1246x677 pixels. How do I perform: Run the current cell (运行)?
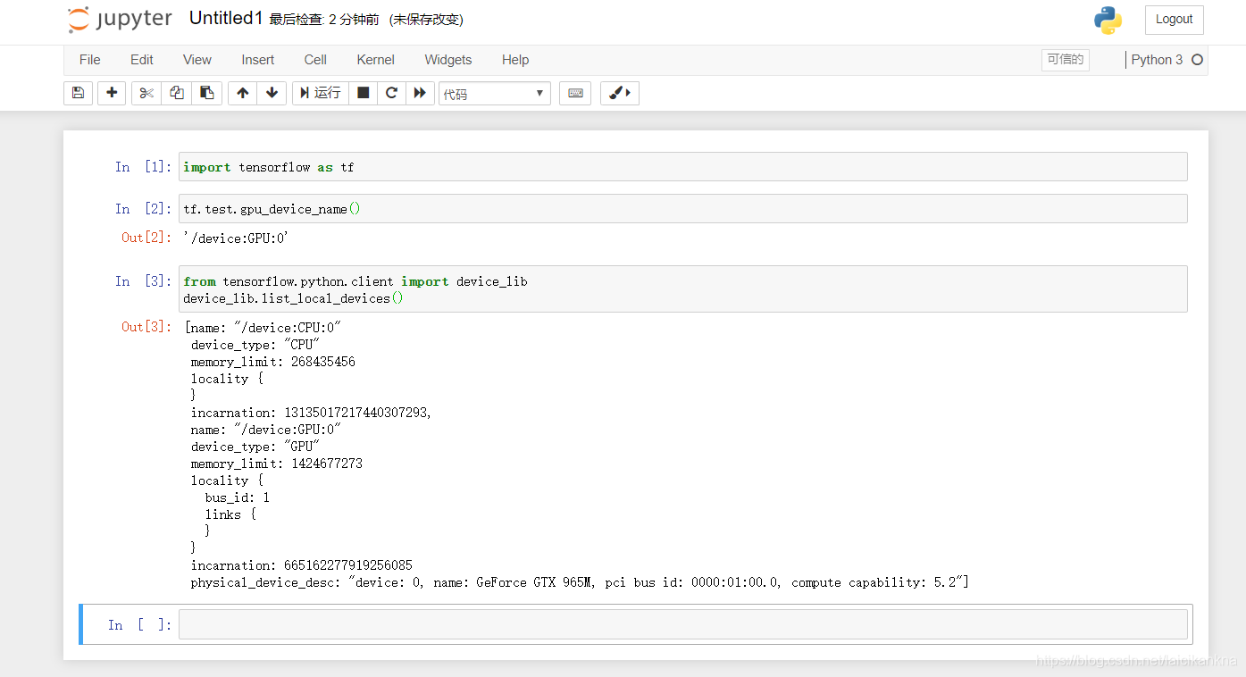click(x=321, y=93)
